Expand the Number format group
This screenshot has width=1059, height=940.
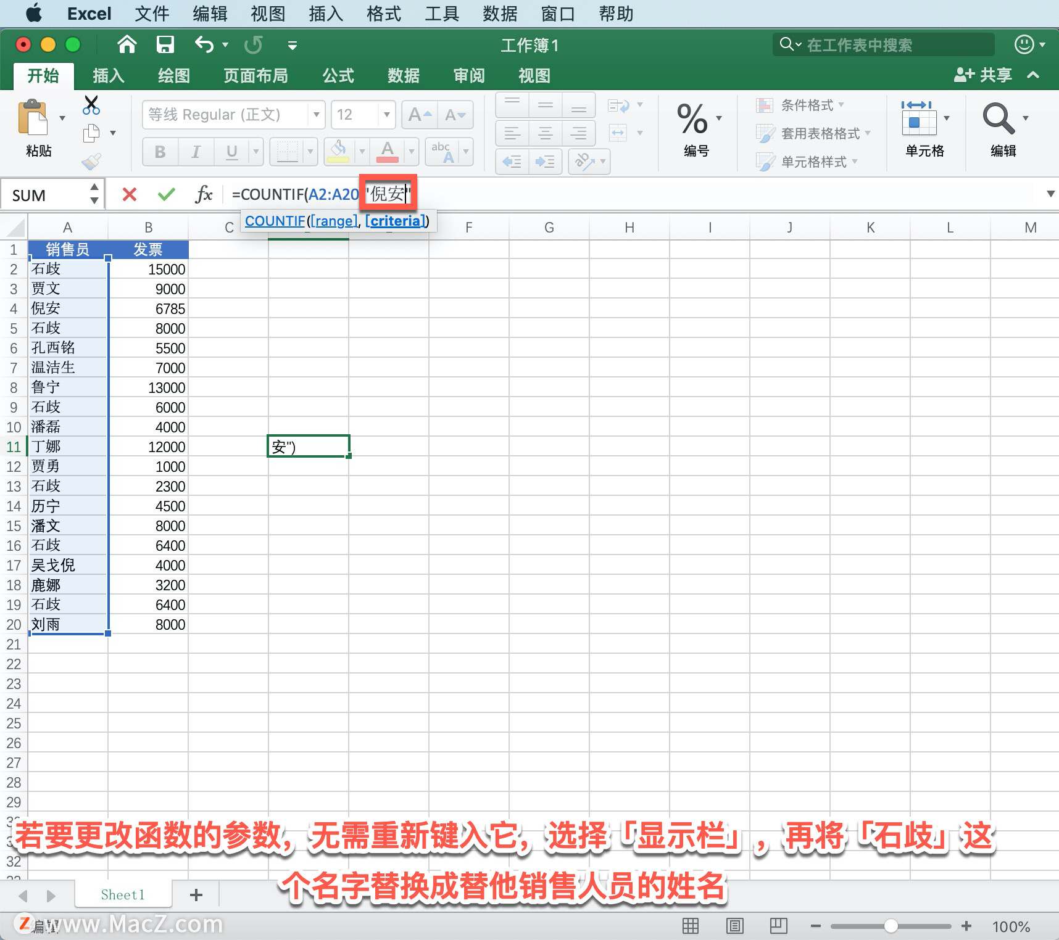coord(719,118)
